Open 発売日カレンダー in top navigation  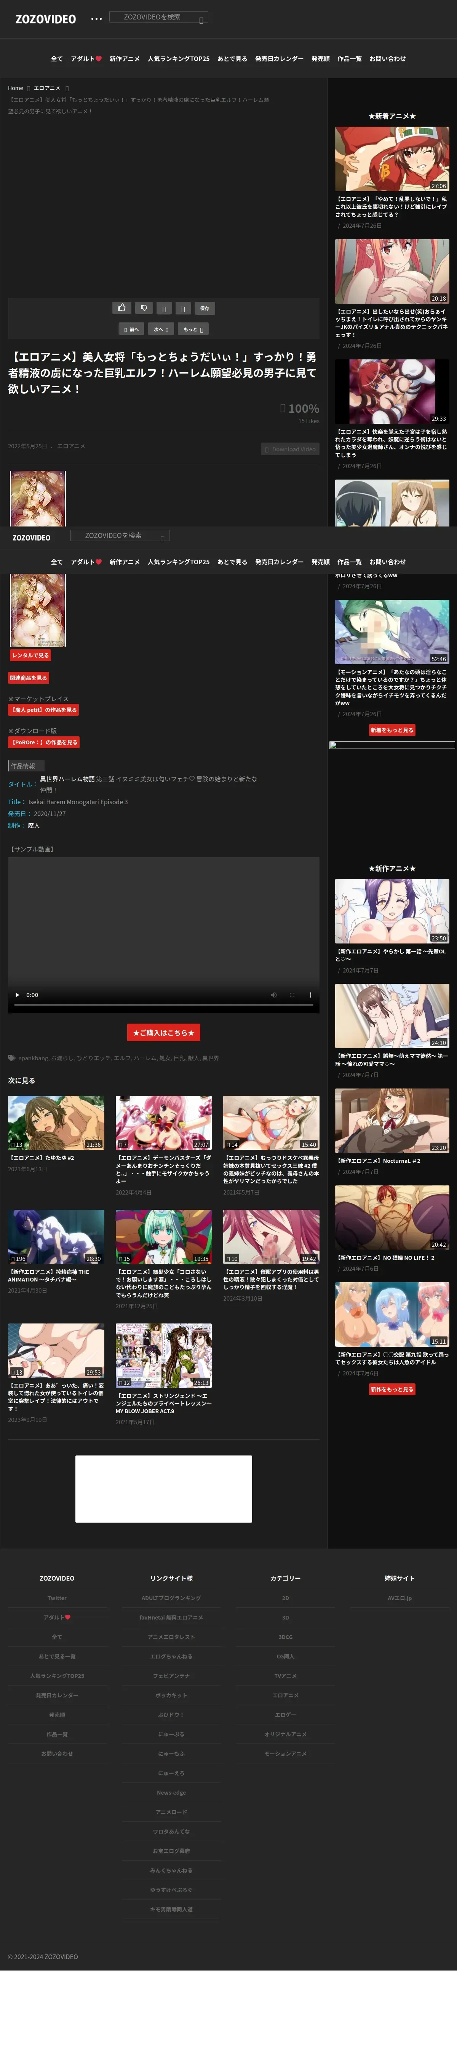coord(280,59)
